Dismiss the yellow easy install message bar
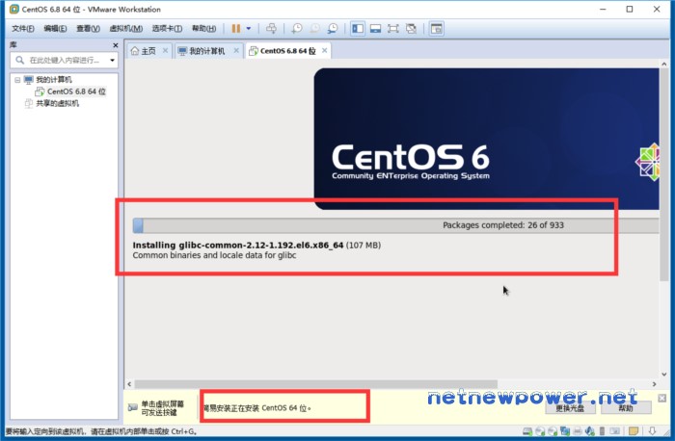 click(662, 399)
